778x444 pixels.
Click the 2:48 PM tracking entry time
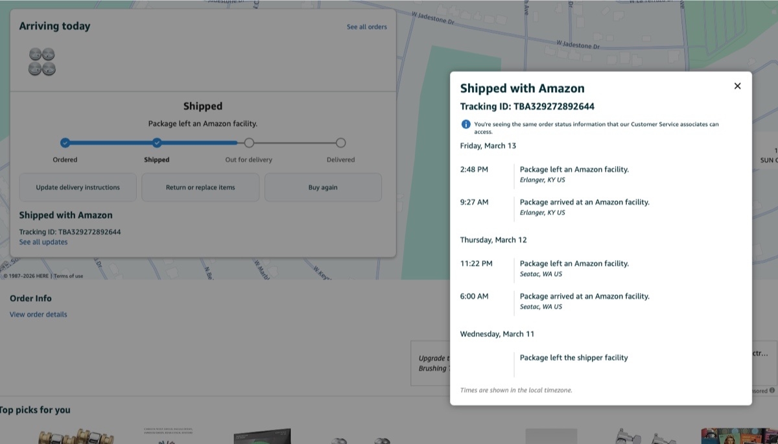[x=474, y=169]
